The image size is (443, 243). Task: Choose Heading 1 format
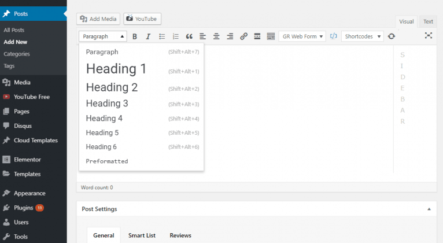pos(141,69)
